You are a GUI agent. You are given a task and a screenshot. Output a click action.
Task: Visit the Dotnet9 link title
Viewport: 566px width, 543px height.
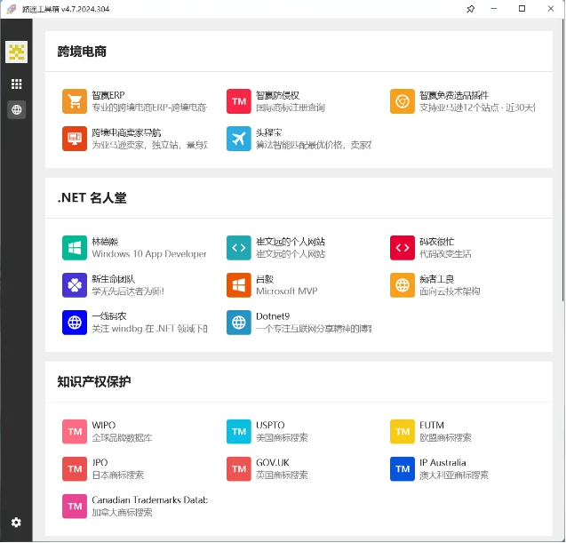273,316
